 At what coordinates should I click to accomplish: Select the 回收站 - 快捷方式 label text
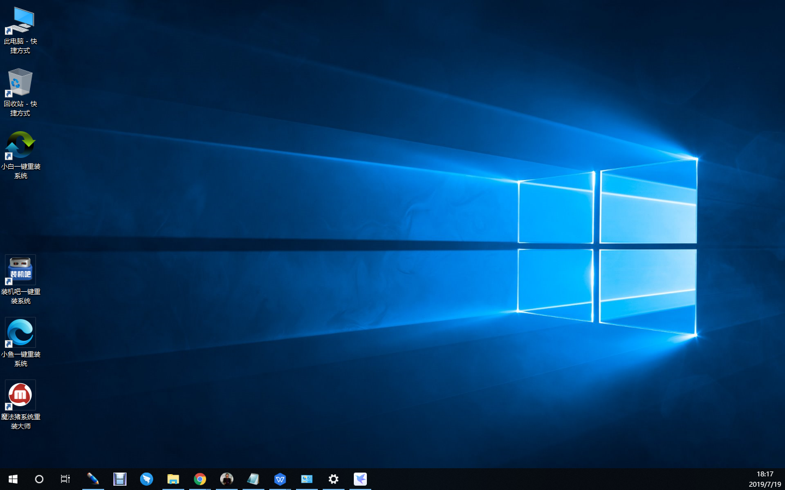(20, 108)
